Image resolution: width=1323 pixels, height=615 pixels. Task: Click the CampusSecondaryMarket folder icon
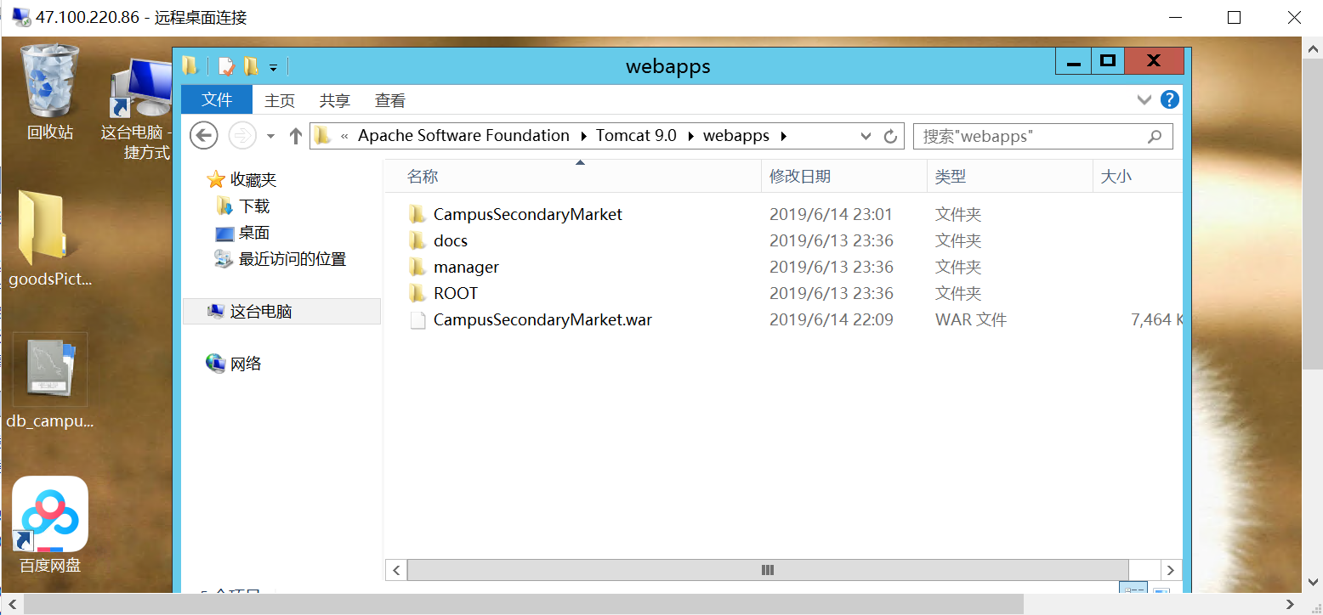pyautogui.click(x=417, y=214)
